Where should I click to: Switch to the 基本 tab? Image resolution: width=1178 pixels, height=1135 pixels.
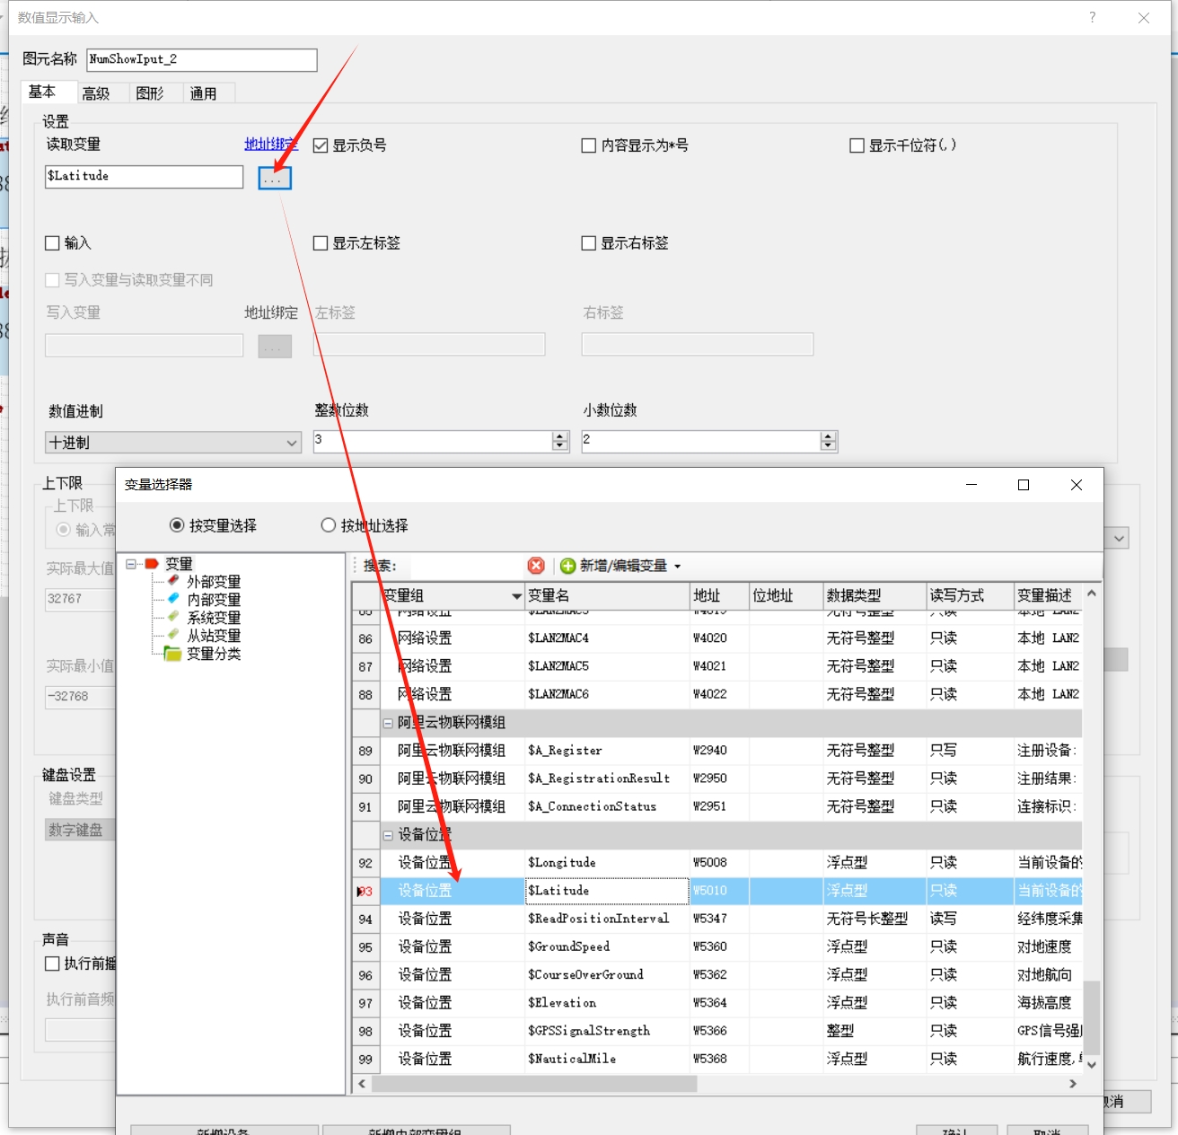coord(42,92)
